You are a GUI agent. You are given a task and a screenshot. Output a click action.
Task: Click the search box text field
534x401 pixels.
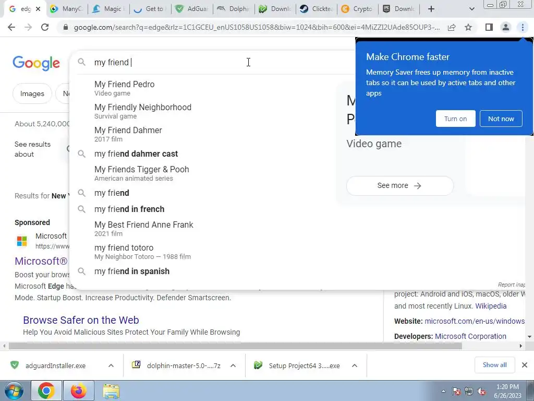218,63
